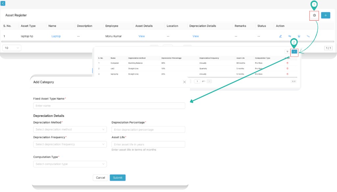
Task: Transfer the laptop hp asset using arrows icon
Action: click(290, 36)
